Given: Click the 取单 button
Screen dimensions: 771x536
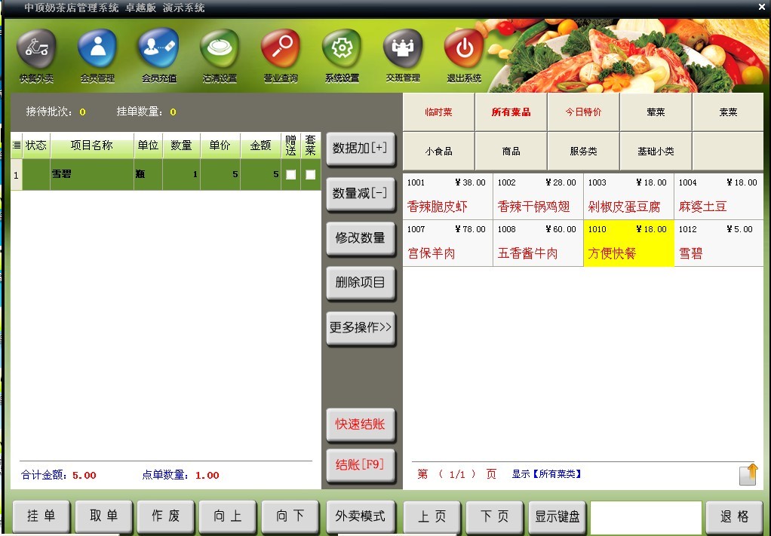Looking at the screenshot, I should pyautogui.click(x=104, y=516).
